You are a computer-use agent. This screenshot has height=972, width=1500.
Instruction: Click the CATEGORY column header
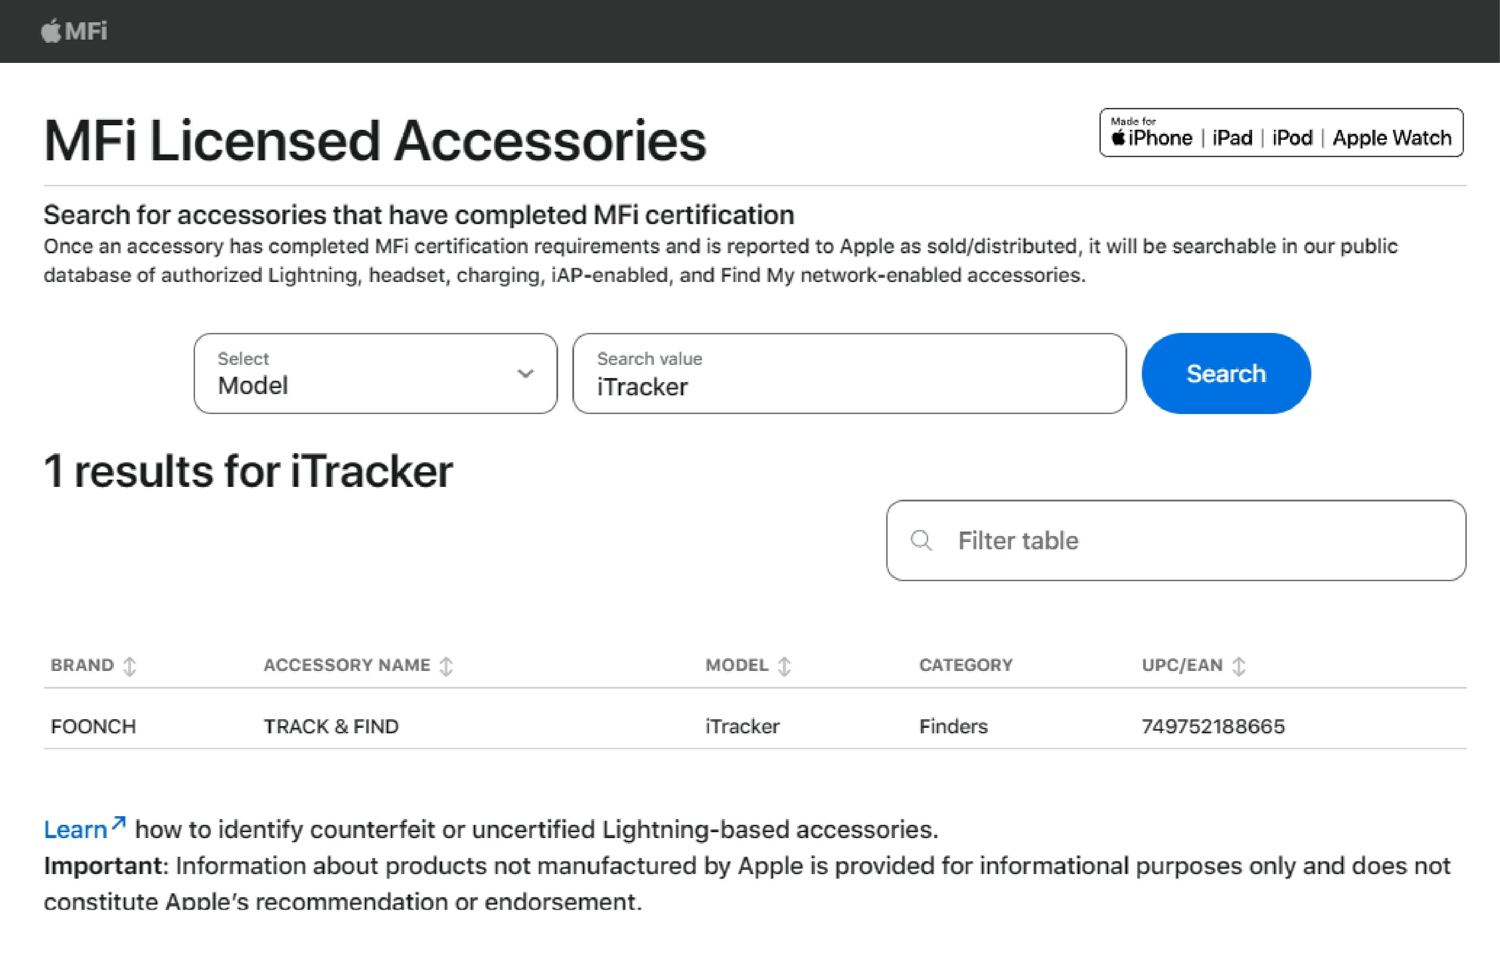click(966, 665)
